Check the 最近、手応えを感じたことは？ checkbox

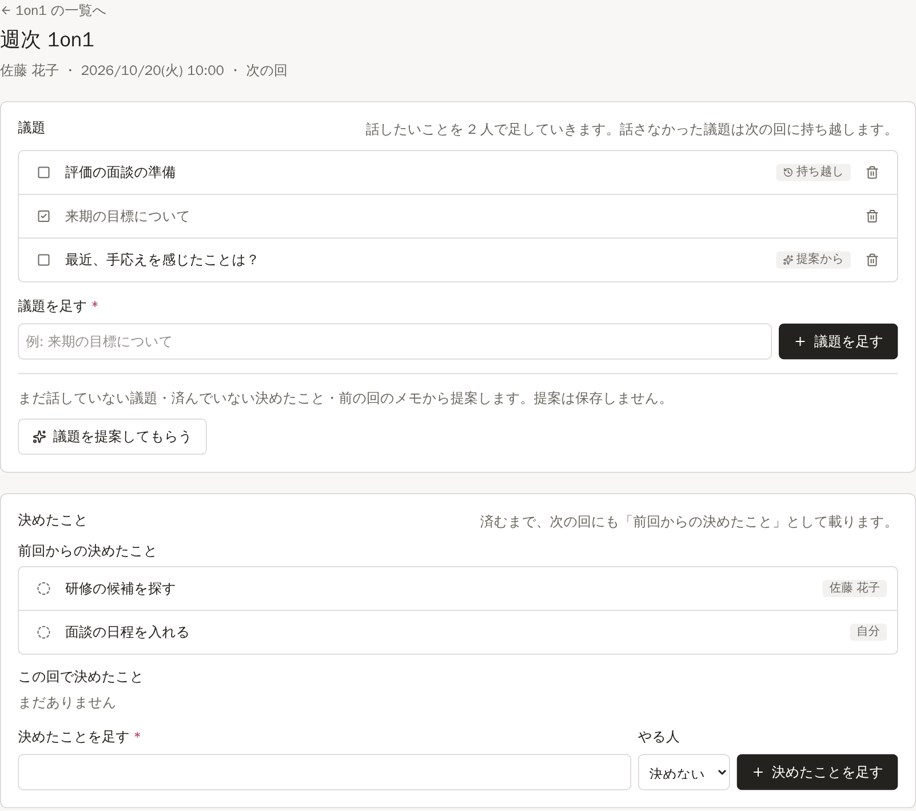[43, 260]
